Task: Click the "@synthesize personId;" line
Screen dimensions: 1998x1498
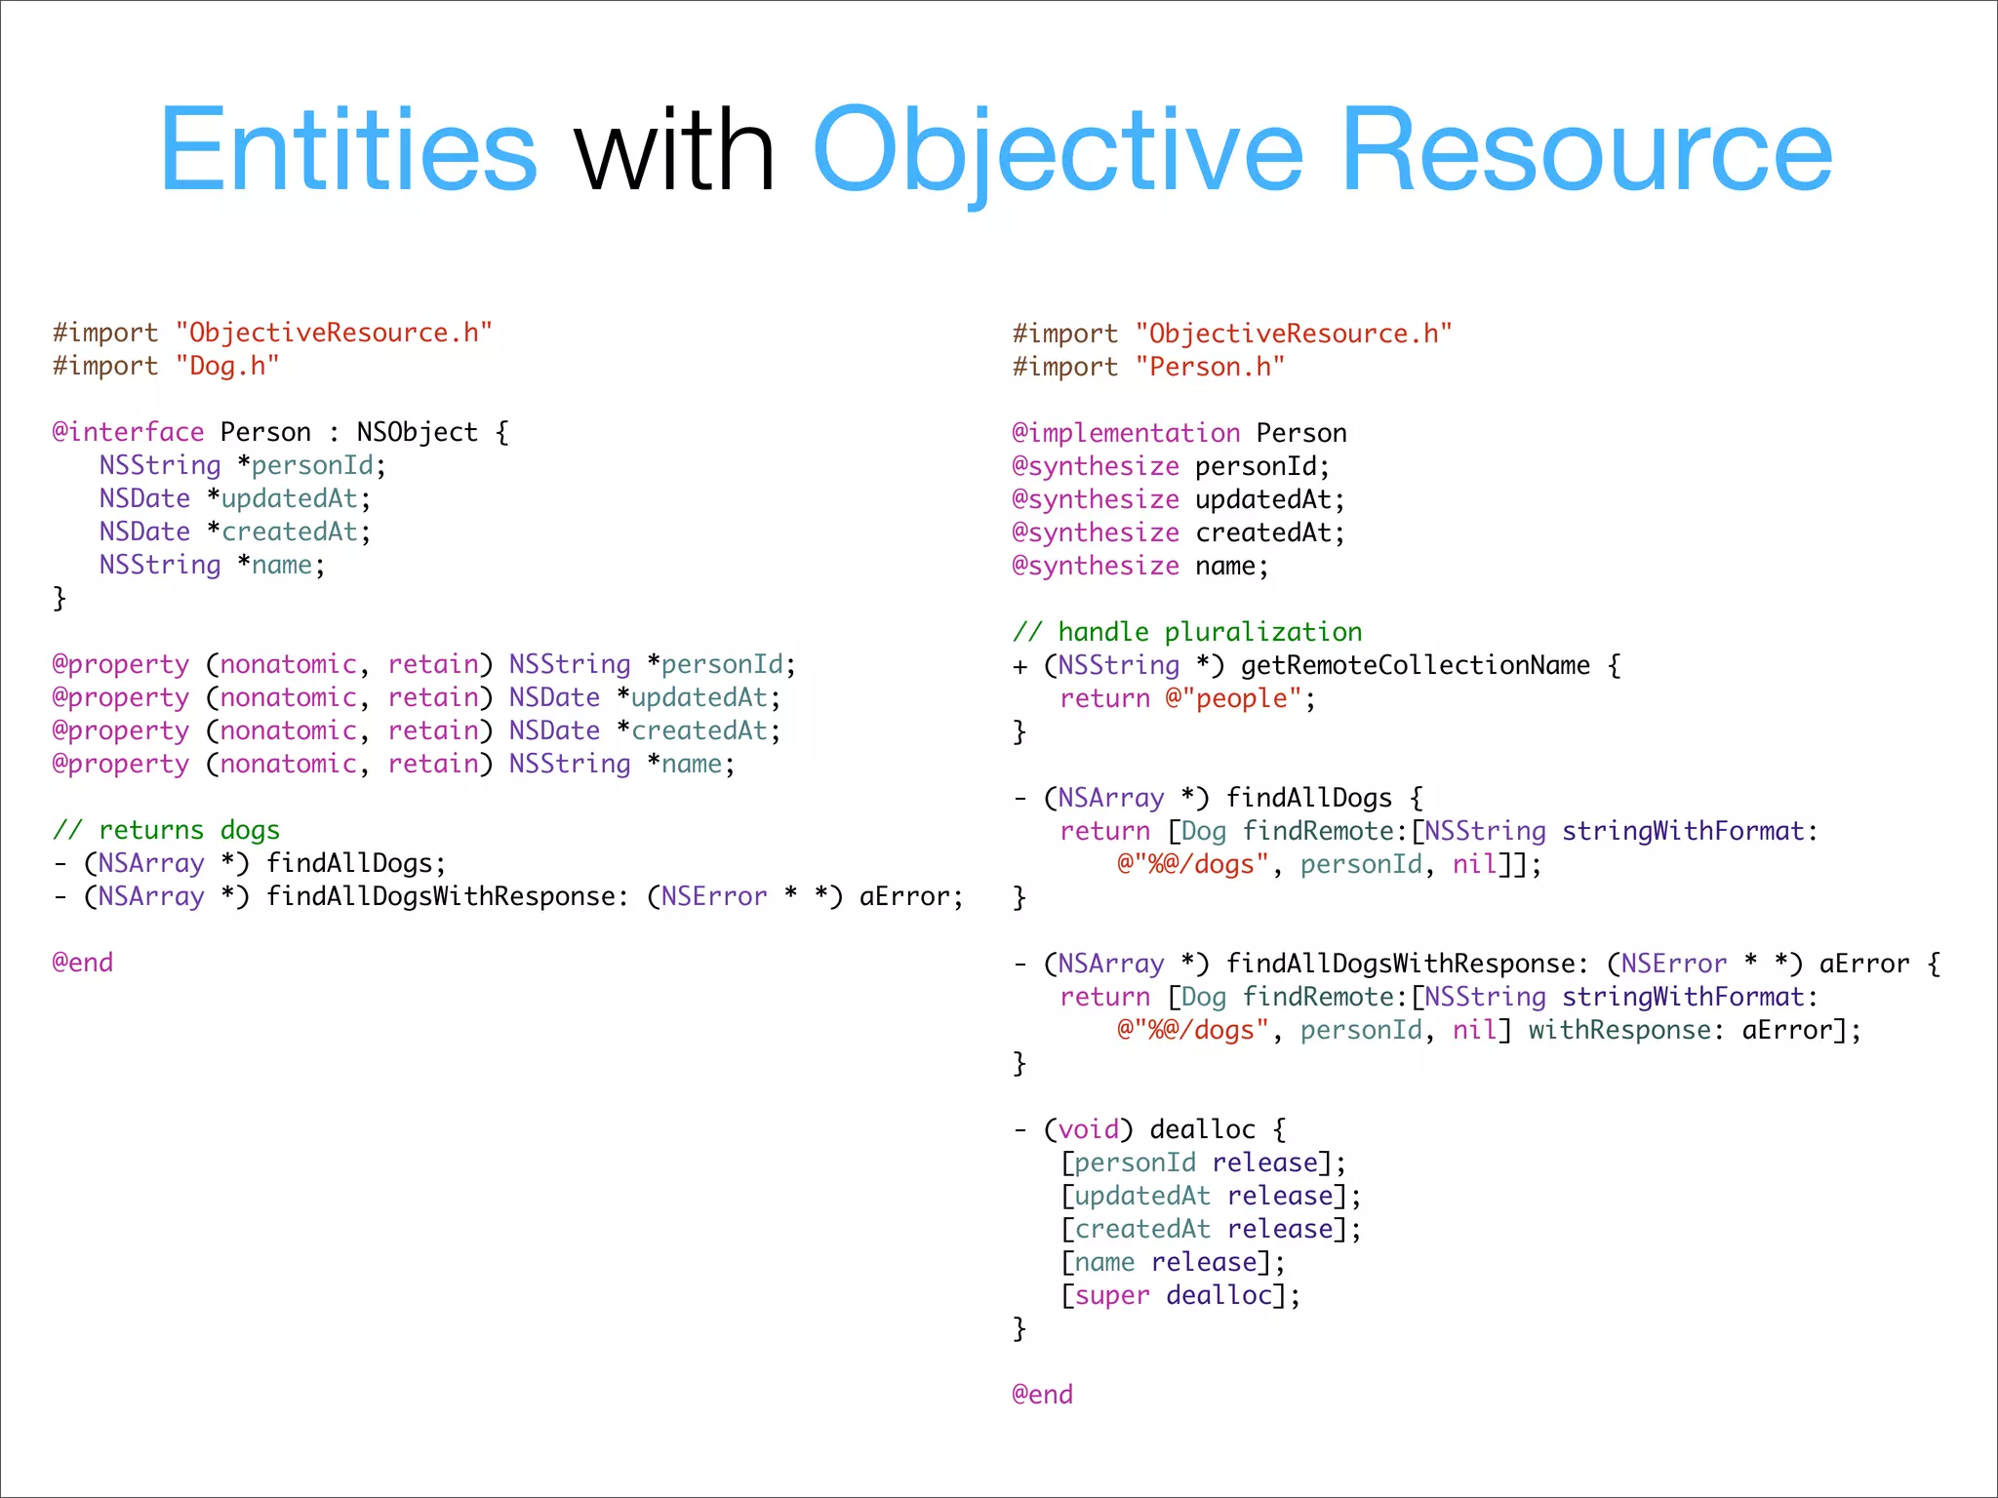Action: [x=1172, y=466]
